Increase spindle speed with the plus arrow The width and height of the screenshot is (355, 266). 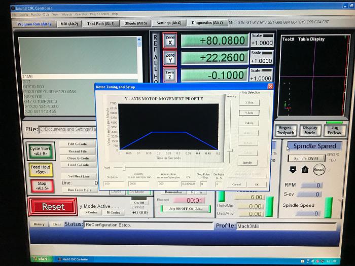point(305,170)
